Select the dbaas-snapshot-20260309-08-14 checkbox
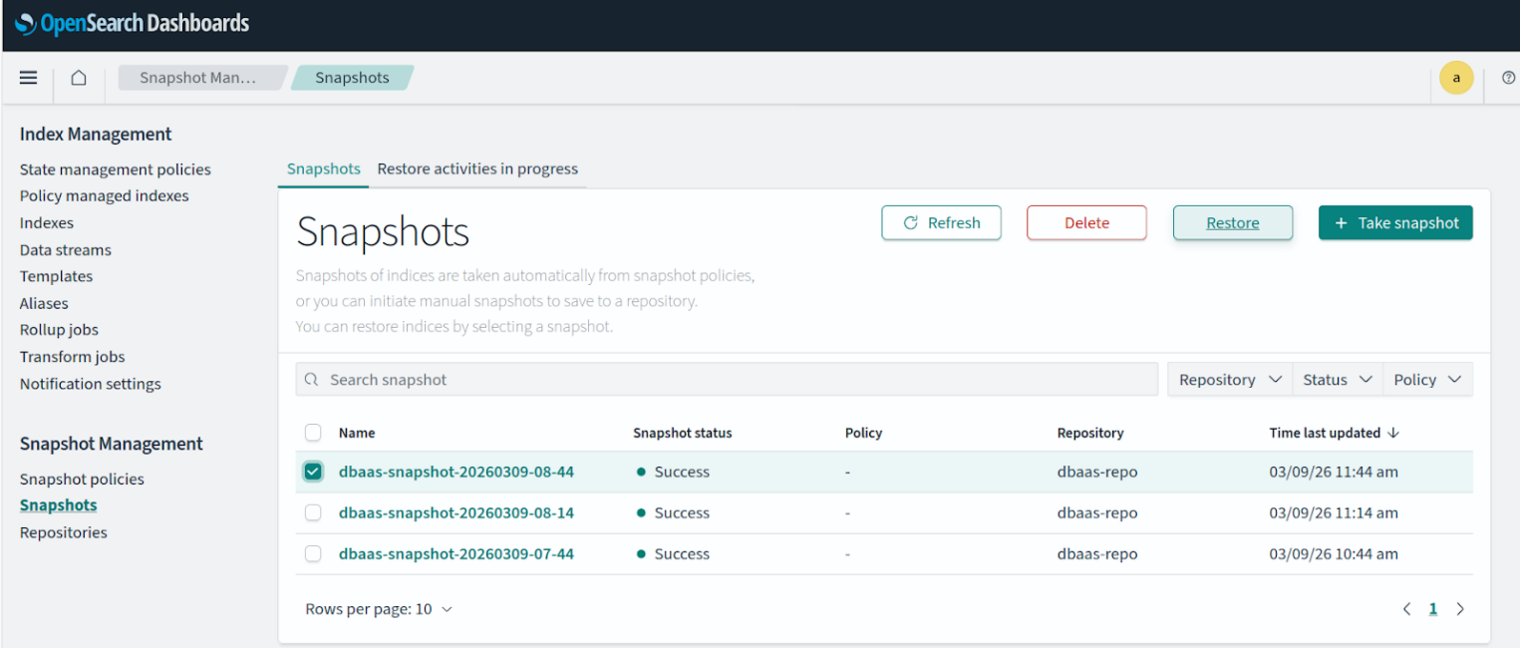1520x648 pixels. [x=313, y=512]
